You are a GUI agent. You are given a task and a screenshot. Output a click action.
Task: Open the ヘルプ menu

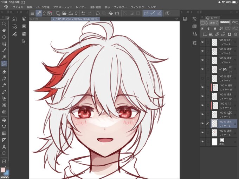coord(152,7)
